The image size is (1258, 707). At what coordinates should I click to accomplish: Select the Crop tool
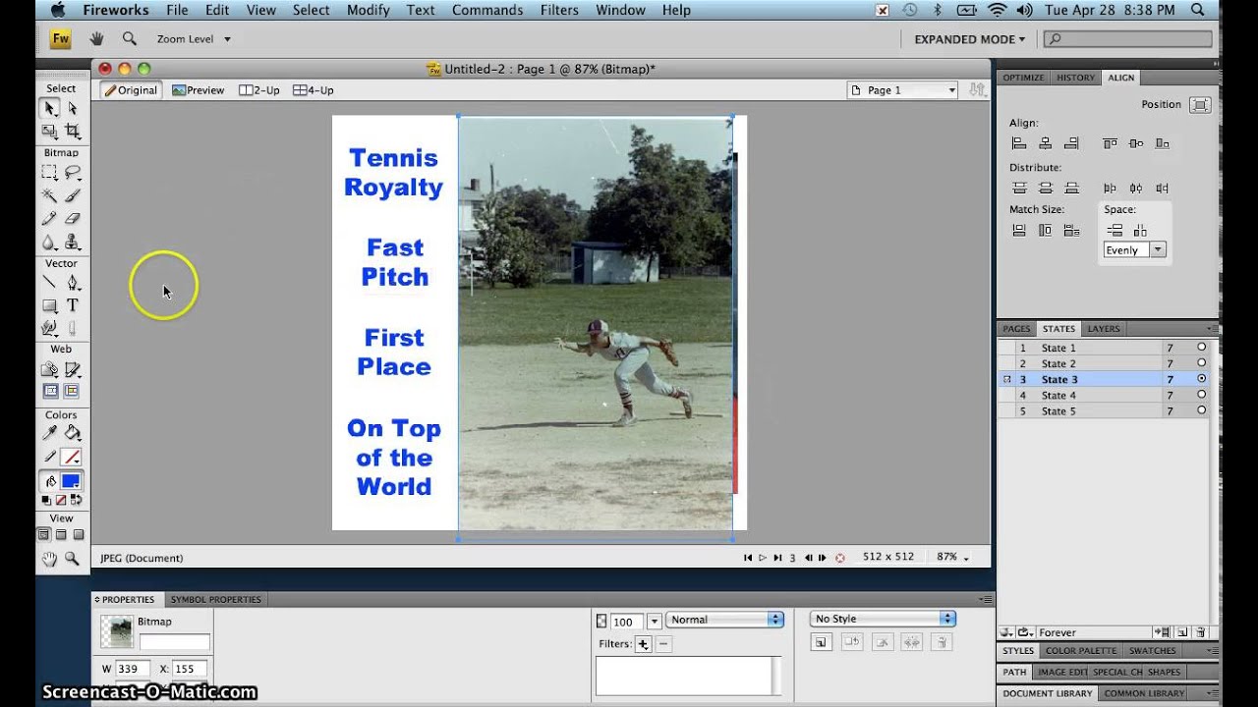pyautogui.click(x=73, y=131)
